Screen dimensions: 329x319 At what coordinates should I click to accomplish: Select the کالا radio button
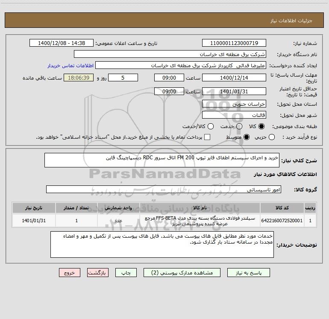[261, 126]
